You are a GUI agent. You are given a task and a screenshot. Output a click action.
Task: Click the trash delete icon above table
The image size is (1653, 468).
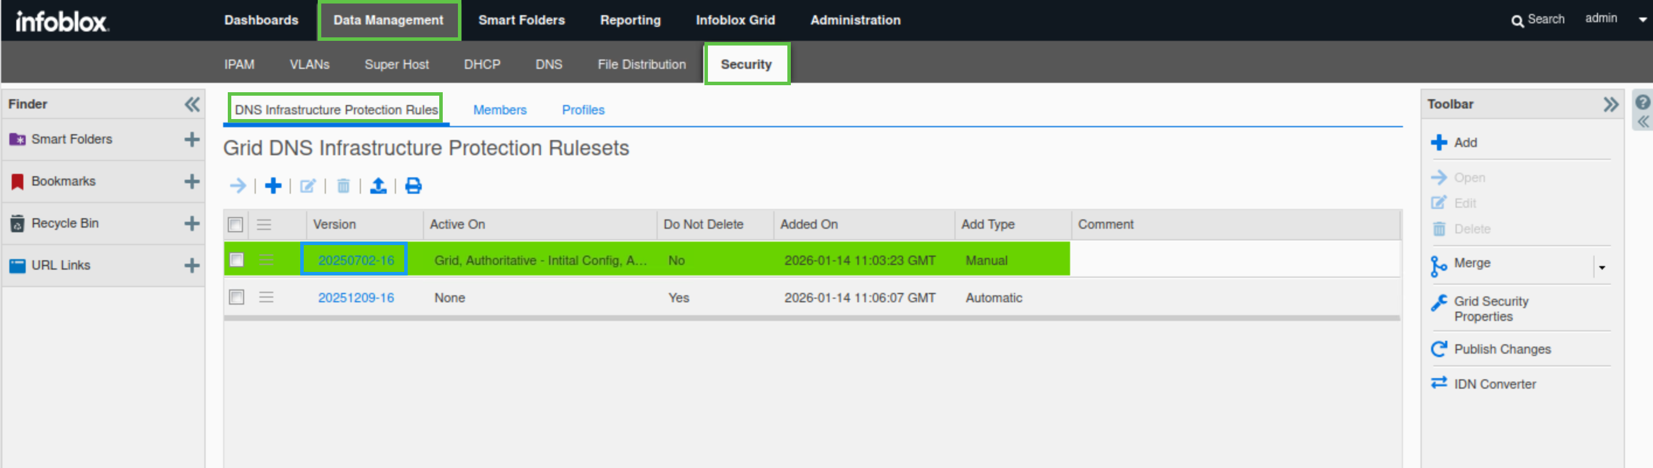343,186
